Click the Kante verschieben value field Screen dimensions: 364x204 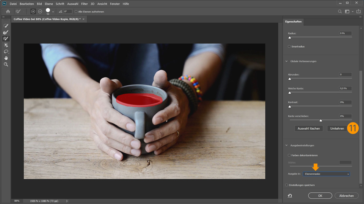pyautogui.click(x=345, y=116)
